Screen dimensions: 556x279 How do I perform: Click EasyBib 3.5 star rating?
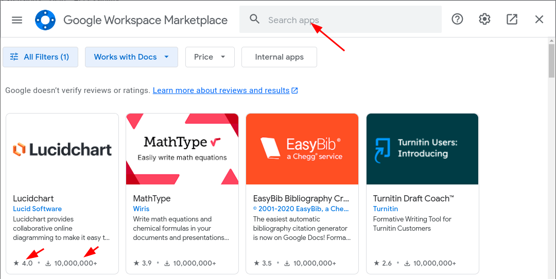coord(263,264)
